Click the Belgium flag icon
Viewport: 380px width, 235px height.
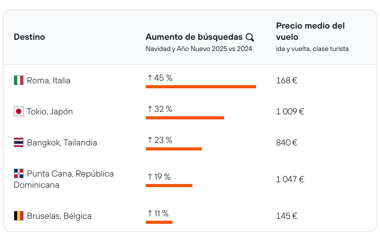pyautogui.click(x=19, y=216)
